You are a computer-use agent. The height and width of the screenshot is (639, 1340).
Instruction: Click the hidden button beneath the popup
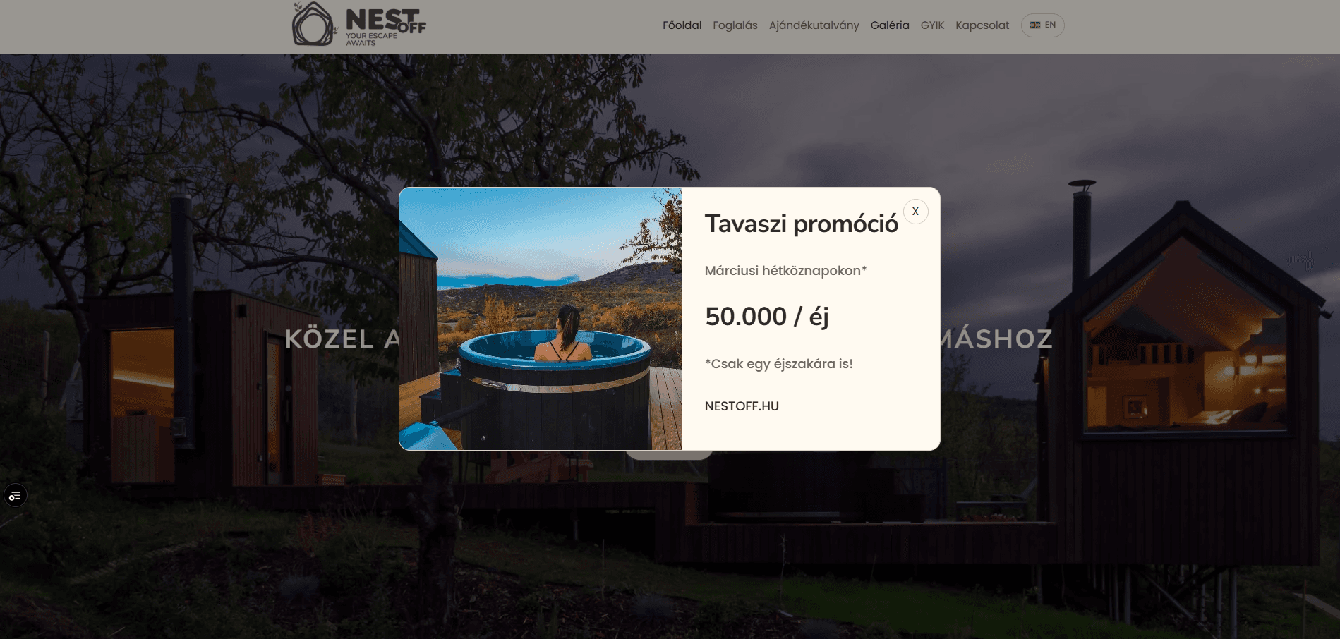[669, 455]
